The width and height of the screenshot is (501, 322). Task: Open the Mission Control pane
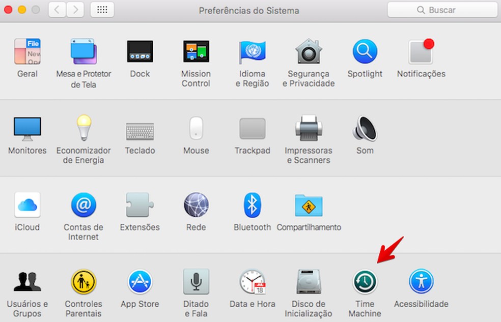(x=196, y=51)
